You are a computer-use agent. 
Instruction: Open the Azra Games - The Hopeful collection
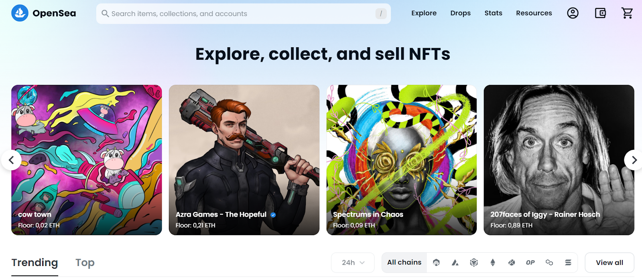[x=244, y=159]
